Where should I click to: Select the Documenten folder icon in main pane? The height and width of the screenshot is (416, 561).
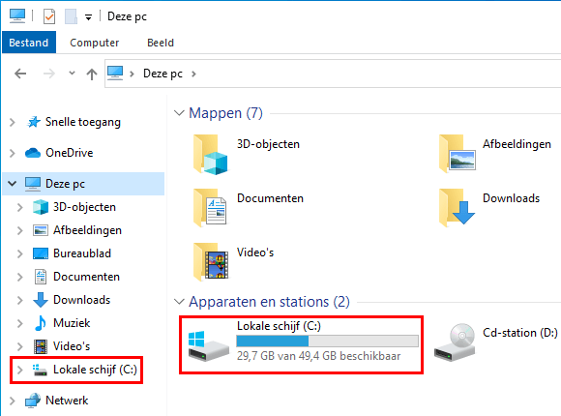(210, 208)
